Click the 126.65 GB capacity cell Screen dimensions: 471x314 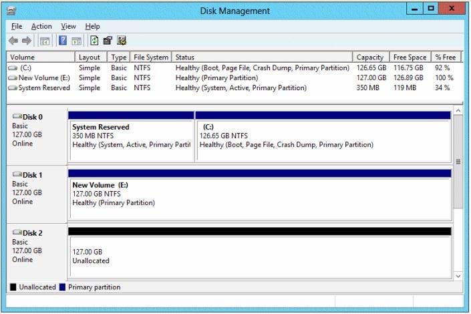(371, 68)
